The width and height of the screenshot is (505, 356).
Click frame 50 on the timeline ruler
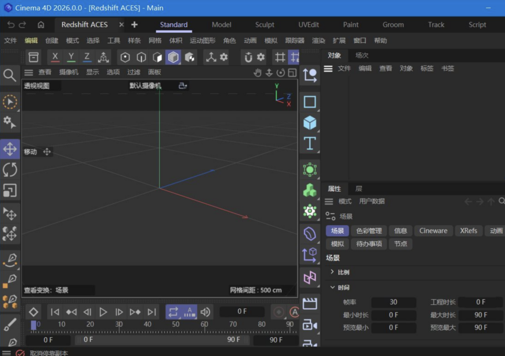[176, 324]
